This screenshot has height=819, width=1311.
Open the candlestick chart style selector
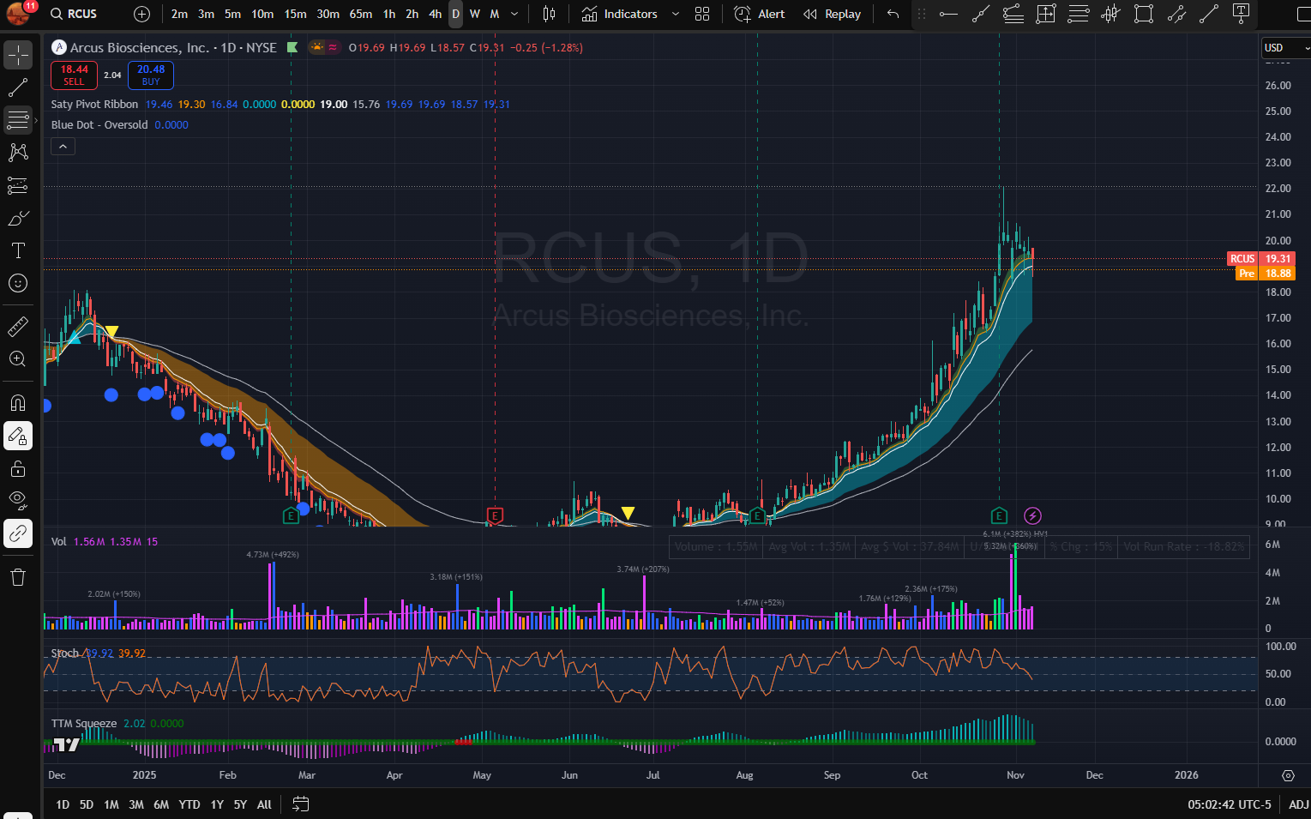[x=549, y=14]
